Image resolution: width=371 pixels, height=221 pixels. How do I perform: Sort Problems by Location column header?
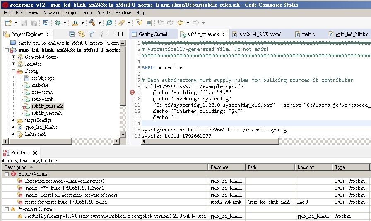pos(313,167)
